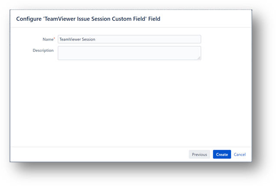Go back with the Previous button
The image size is (276, 186).
coord(199,154)
